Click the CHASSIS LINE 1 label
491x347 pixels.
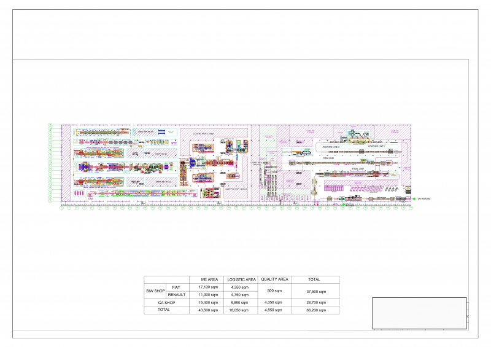coord(377,146)
